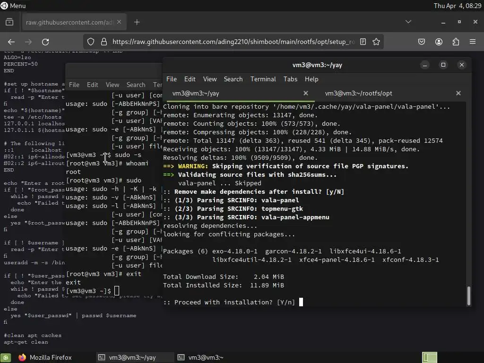This screenshot has width=484, height=363.
Task: Minimize the Firefox window
Action: coord(443,22)
